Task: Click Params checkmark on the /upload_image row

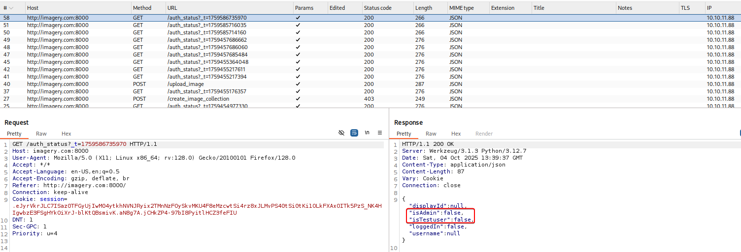Action: click(x=297, y=84)
